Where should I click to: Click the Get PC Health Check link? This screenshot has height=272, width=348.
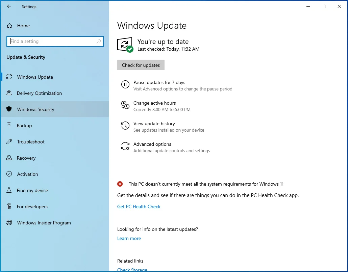pos(139,207)
